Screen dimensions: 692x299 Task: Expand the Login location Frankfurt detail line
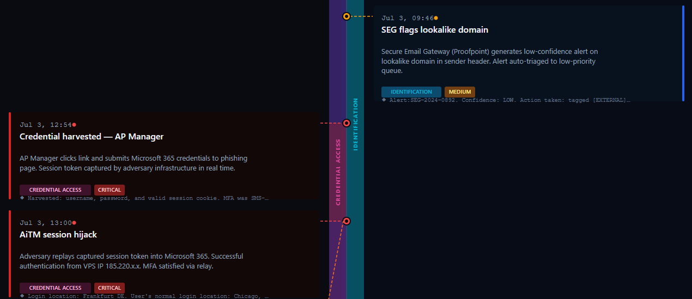[x=144, y=296]
